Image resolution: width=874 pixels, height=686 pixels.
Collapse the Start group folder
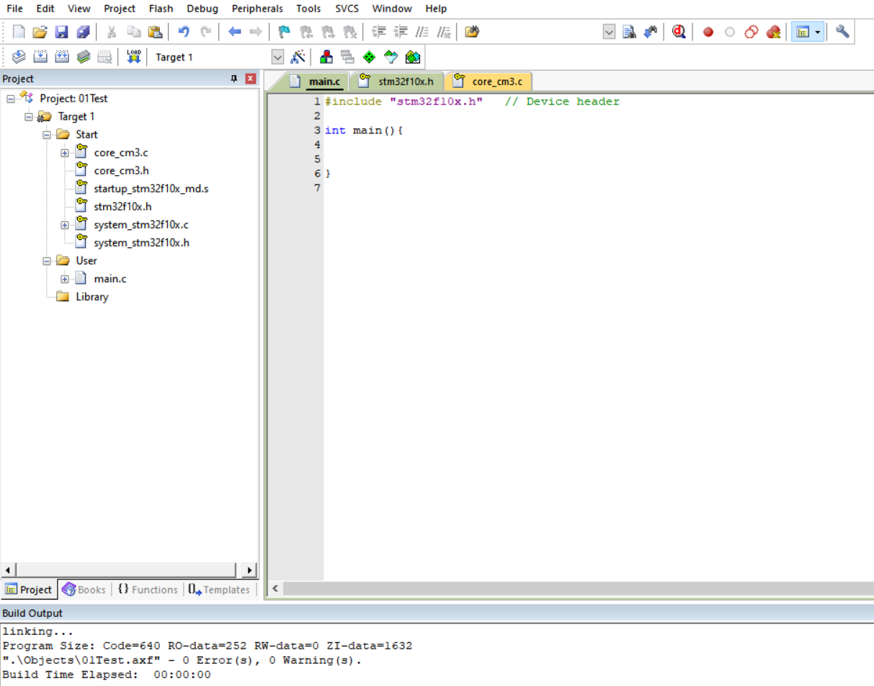pos(47,134)
